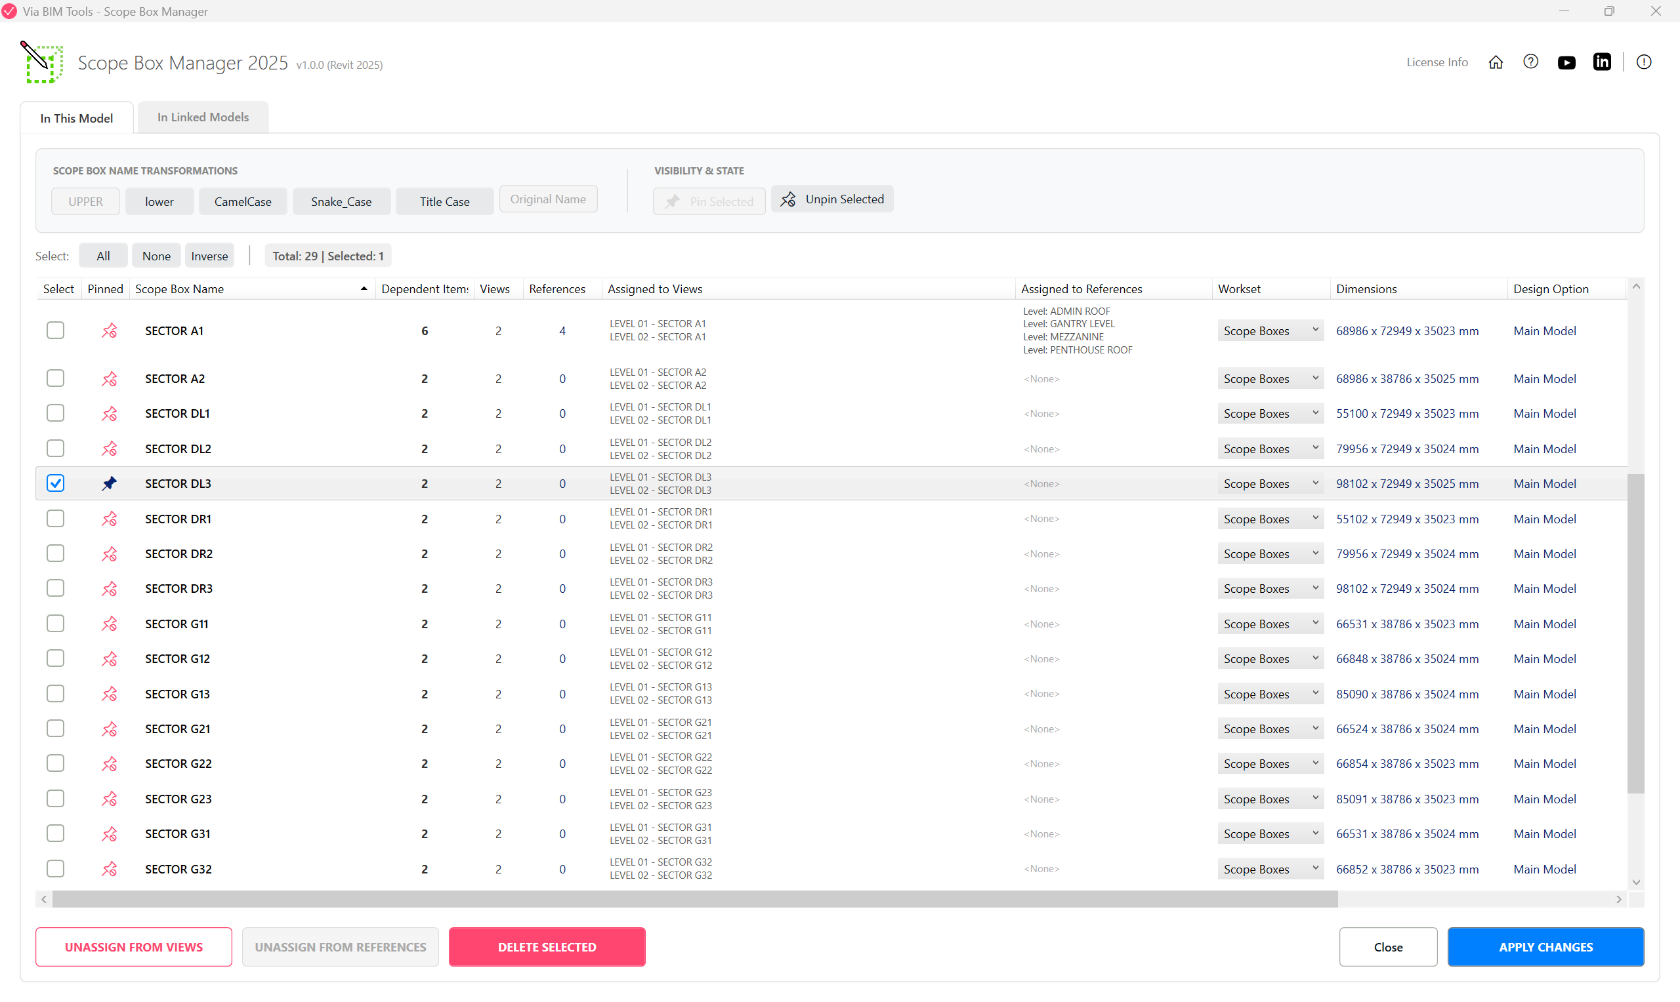Switch to the In This Model tab
This screenshot has height=1002, width=1680.
pos(77,118)
